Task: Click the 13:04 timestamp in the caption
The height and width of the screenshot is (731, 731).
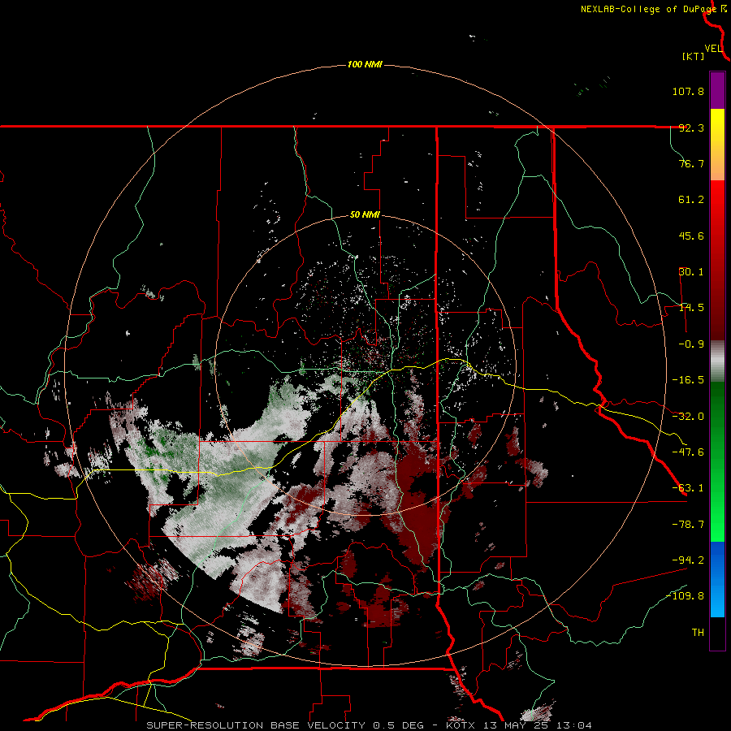Action: click(x=576, y=725)
